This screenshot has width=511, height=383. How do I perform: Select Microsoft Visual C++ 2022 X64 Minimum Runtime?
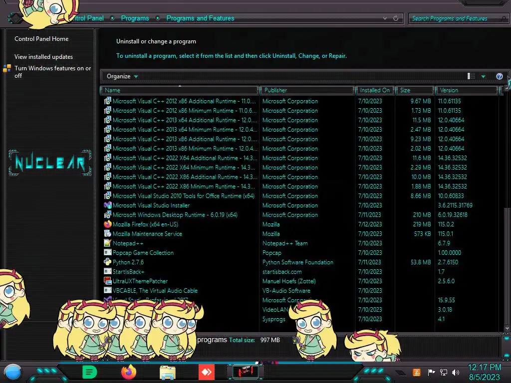184,168
